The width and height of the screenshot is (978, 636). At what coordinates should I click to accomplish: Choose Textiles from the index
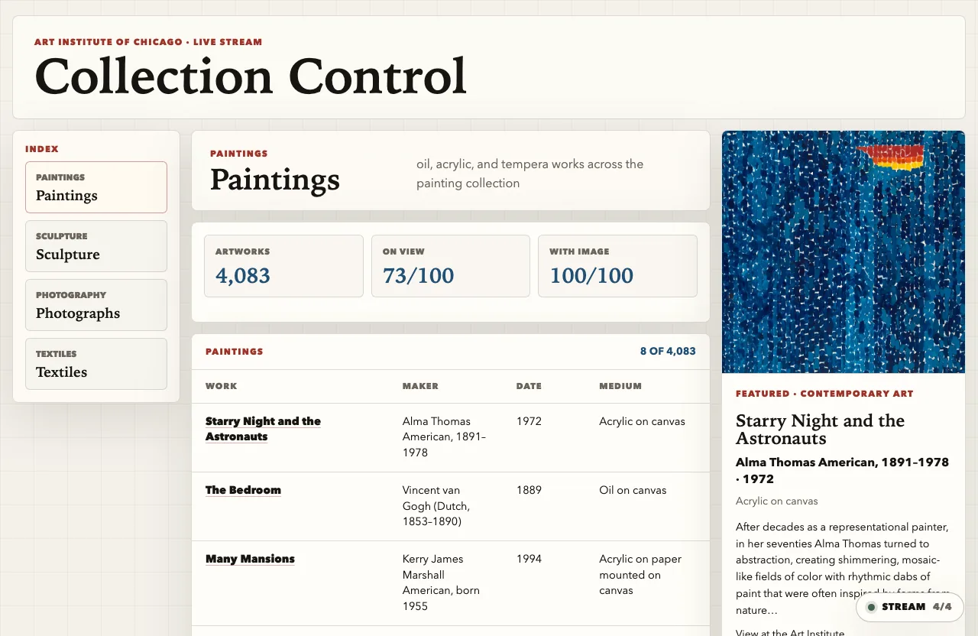click(x=96, y=364)
